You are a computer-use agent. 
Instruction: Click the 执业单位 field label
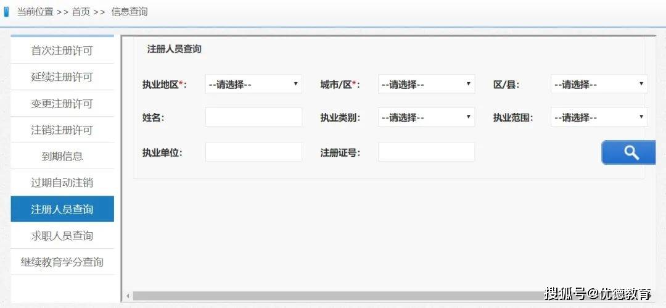[162, 152]
